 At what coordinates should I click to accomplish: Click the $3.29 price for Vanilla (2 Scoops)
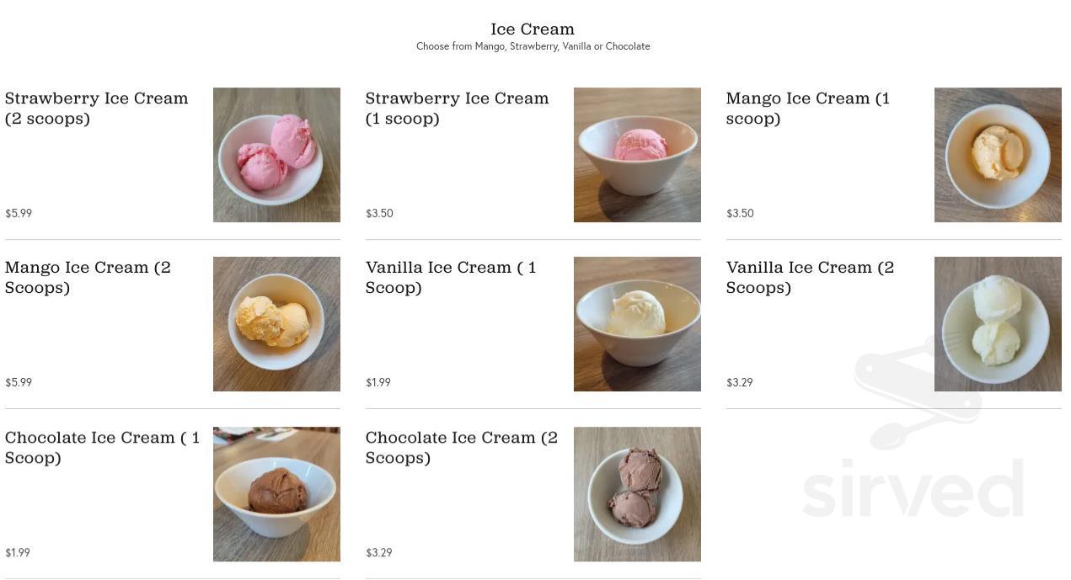pyautogui.click(x=740, y=383)
